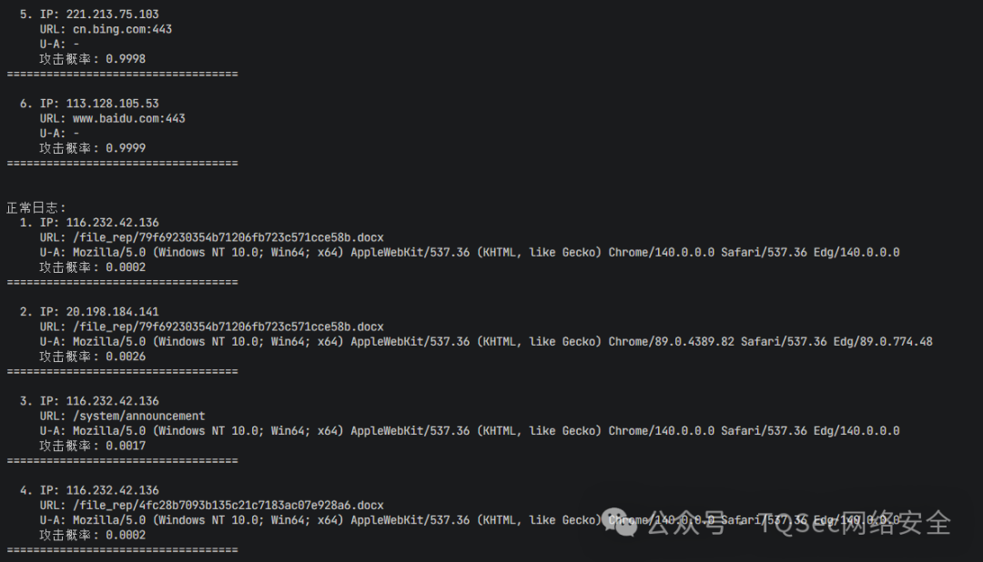Select the IP address in normal log entry 4
983x562 pixels.
(112, 490)
